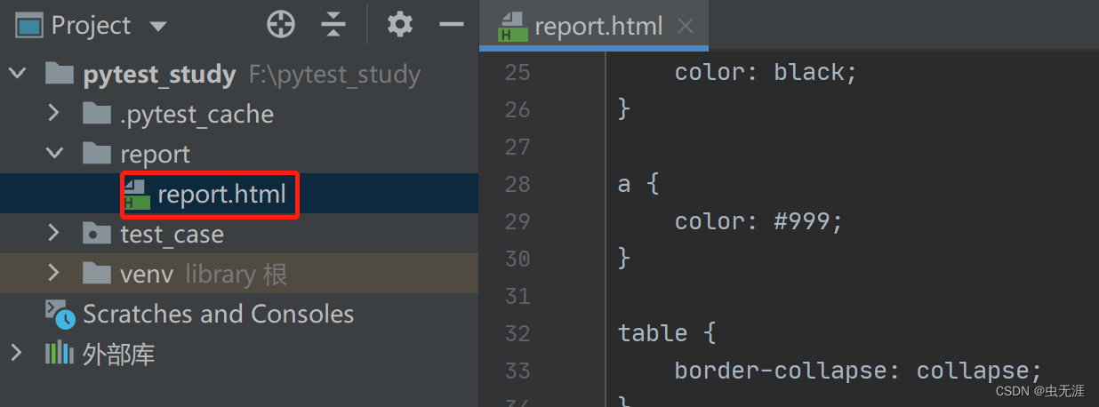Expand the 外部库 node
Screen dimensions: 1099x407
(17, 354)
